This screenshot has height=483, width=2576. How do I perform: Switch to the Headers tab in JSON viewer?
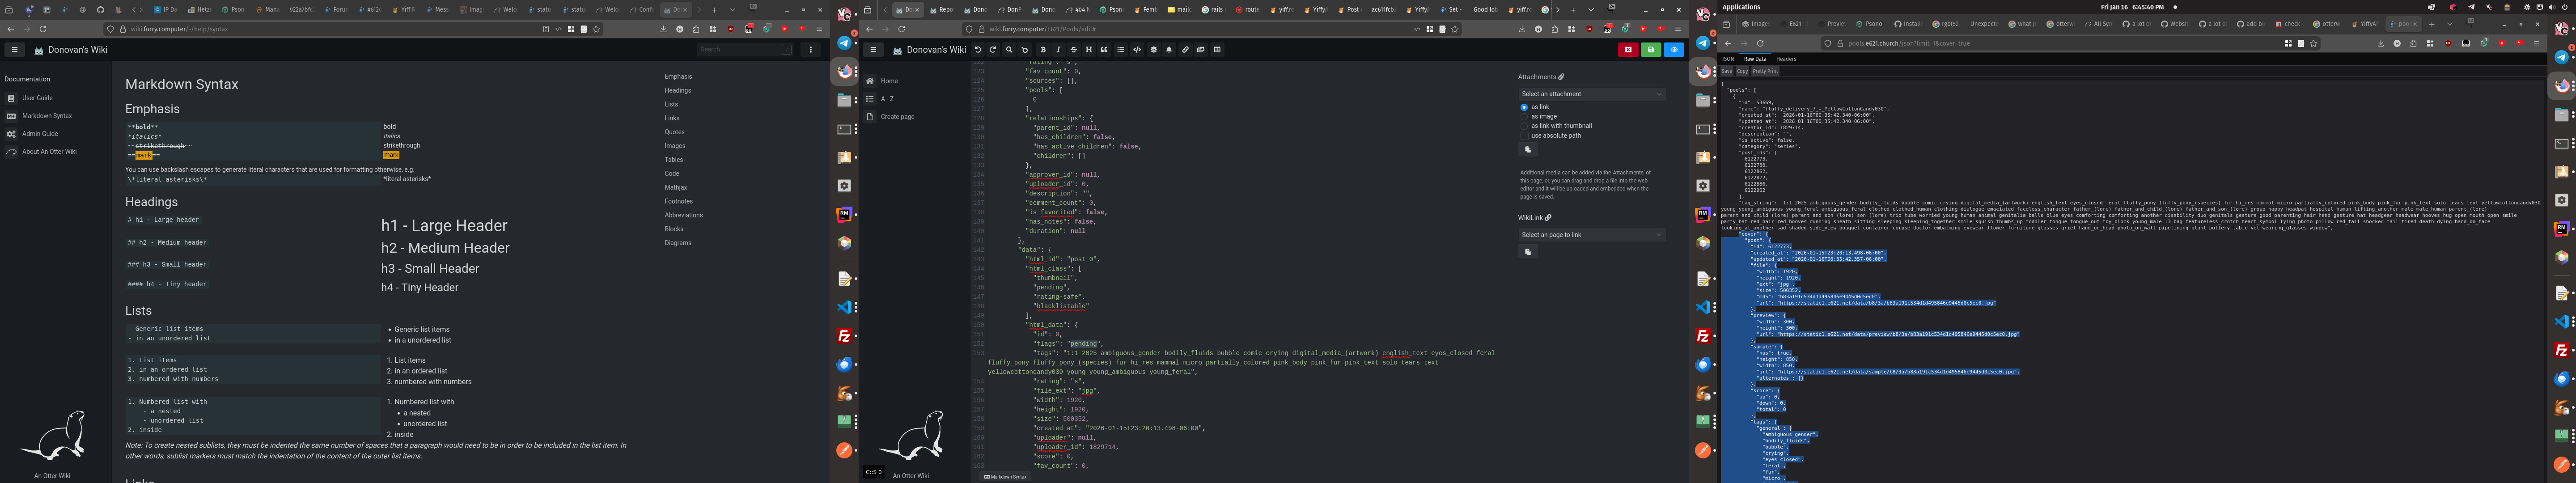1786,59
